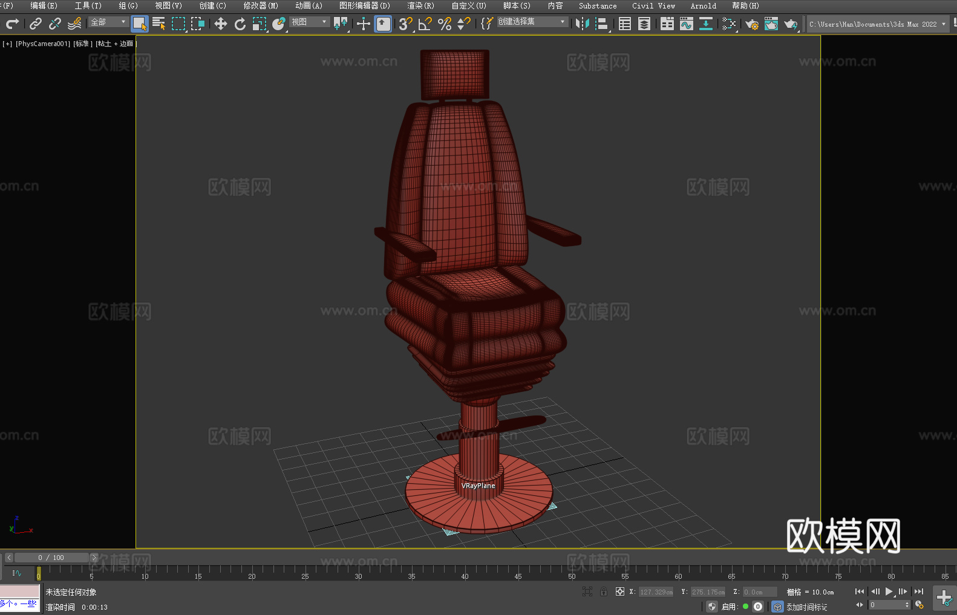Click Select and Place tool icon
Screen dimensions: 957x615
pos(279,24)
